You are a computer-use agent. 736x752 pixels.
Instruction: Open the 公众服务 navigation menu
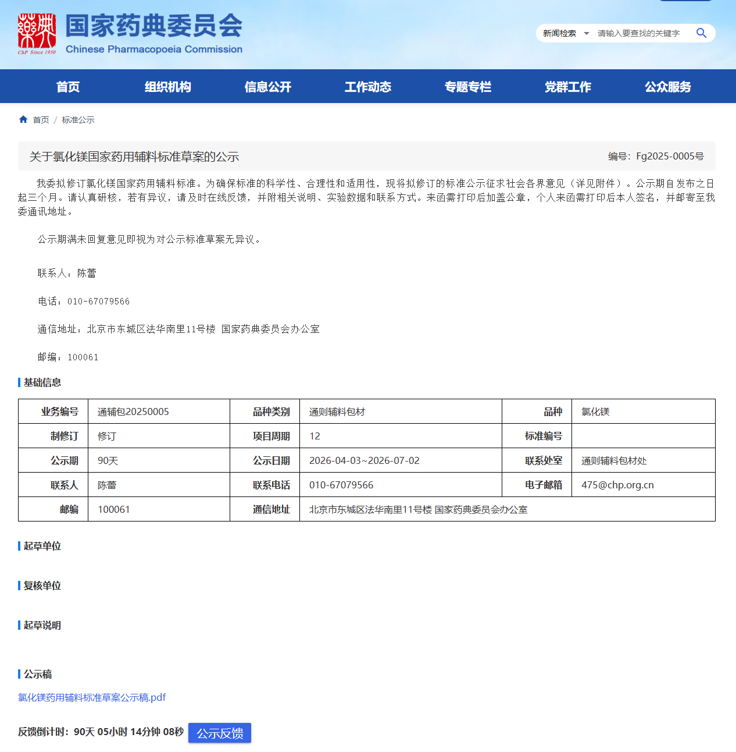[x=667, y=87]
